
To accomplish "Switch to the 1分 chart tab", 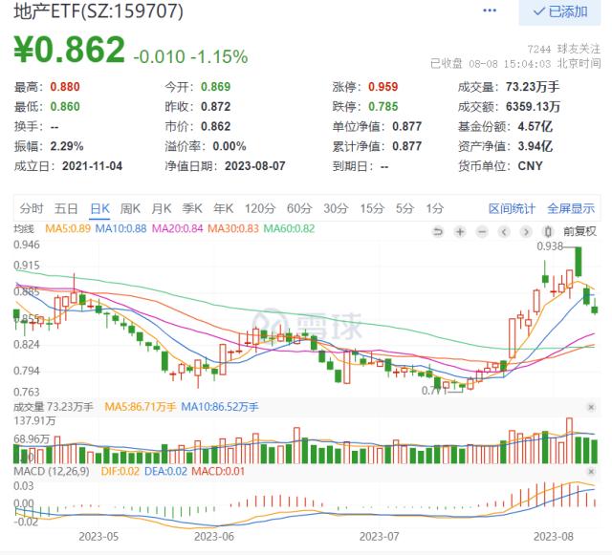I will pos(435,208).
